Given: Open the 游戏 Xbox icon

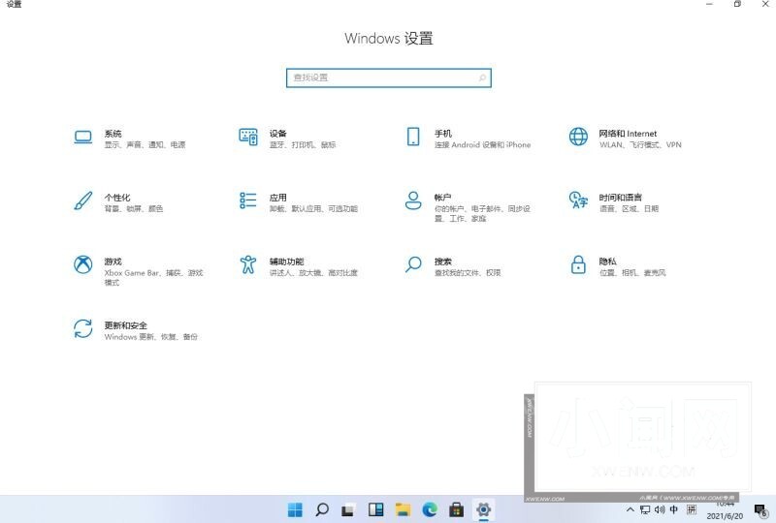Looking at the screenshot, I should pyautogui.click(x=83, y=264).
